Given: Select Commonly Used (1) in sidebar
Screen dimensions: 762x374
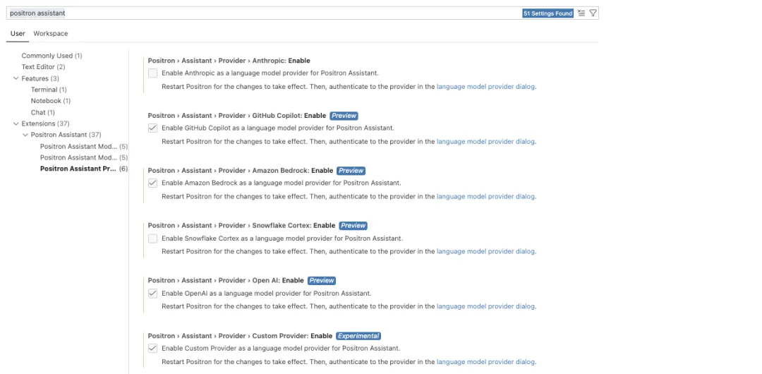Looking at the screenshot, I should click(x=52, y=56).
